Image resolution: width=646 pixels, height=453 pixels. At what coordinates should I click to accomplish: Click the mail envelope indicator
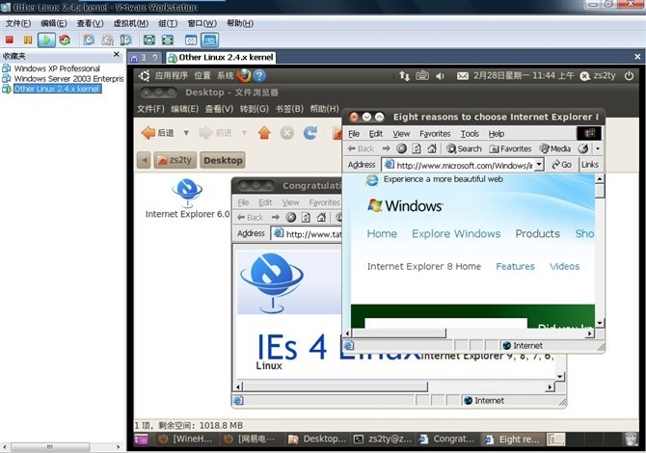tap(463, 76)
